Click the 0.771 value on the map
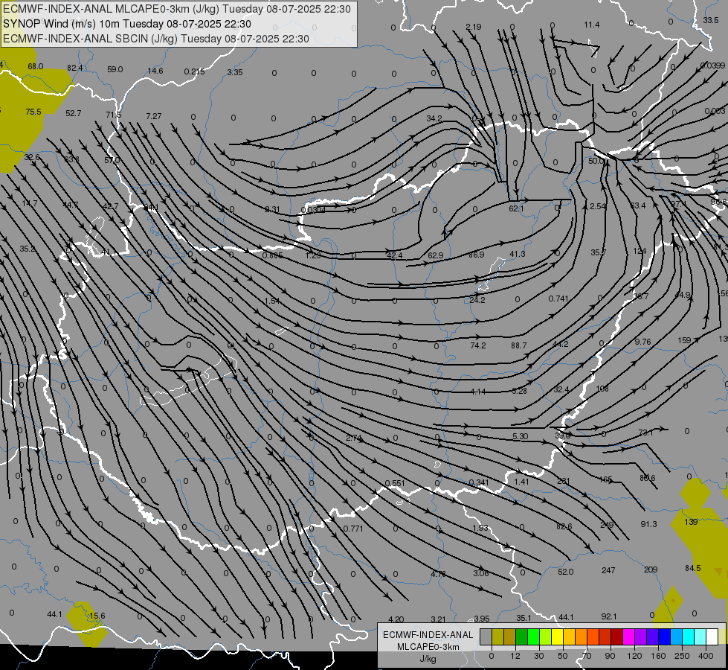Image resolution: width=728 pixels, height=670 pixels. [353, 529]
